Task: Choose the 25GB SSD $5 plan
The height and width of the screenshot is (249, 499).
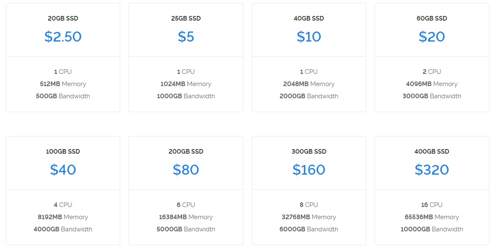Action: (186, 58)
